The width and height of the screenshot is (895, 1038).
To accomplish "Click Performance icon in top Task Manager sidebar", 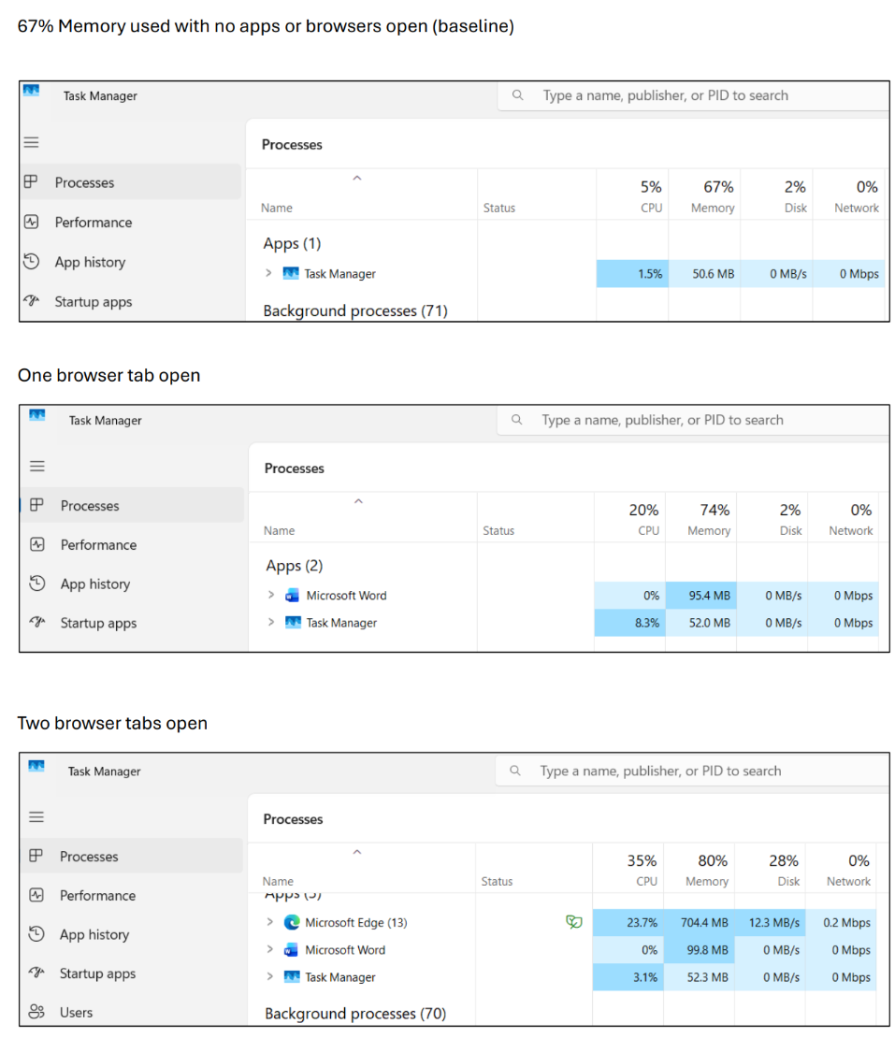I will click(x=31, y=222).
